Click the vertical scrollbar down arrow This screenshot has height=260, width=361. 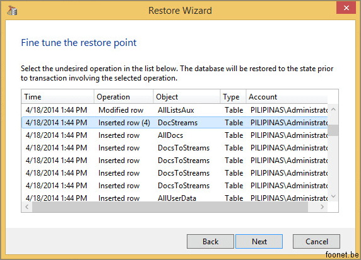click(333, 196)
